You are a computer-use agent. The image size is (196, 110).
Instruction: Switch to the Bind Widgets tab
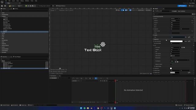click(x=17, y=57)
